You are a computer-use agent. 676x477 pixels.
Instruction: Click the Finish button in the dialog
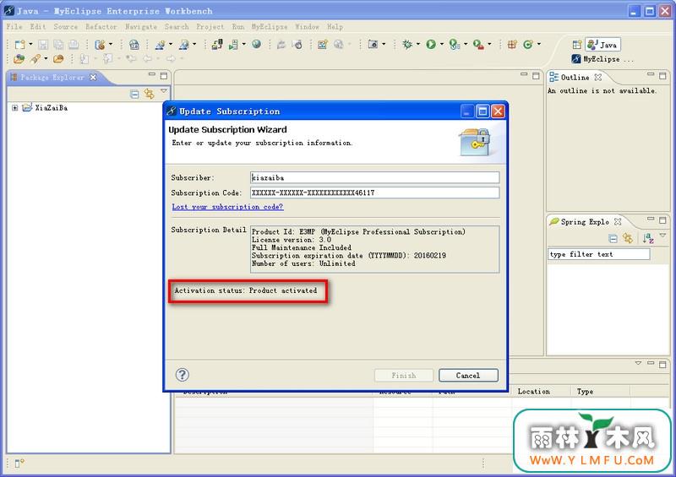coord(404,376)
